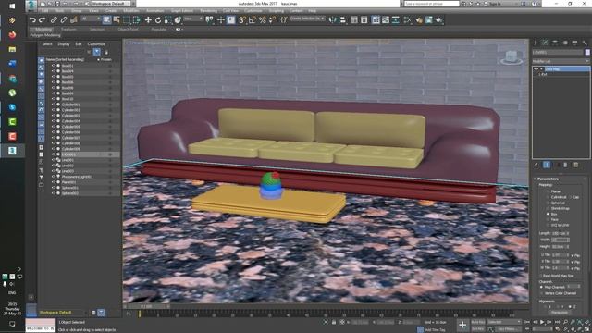
Task: Open the Rendered Frame Window
Action: pyautogui.click(x=429, y=20)
